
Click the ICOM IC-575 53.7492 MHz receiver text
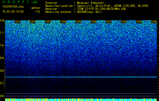pos(101,9)
